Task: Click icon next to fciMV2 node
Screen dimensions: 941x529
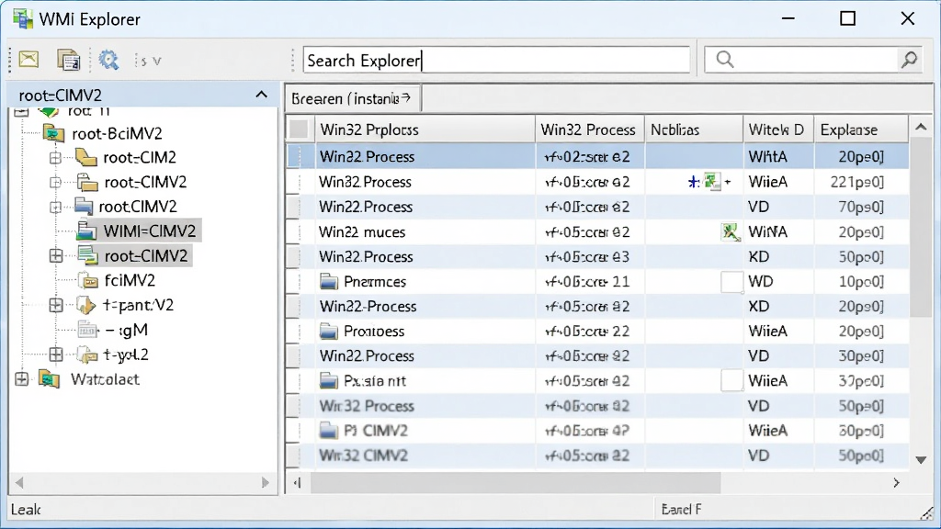Action: pos(88,280)
